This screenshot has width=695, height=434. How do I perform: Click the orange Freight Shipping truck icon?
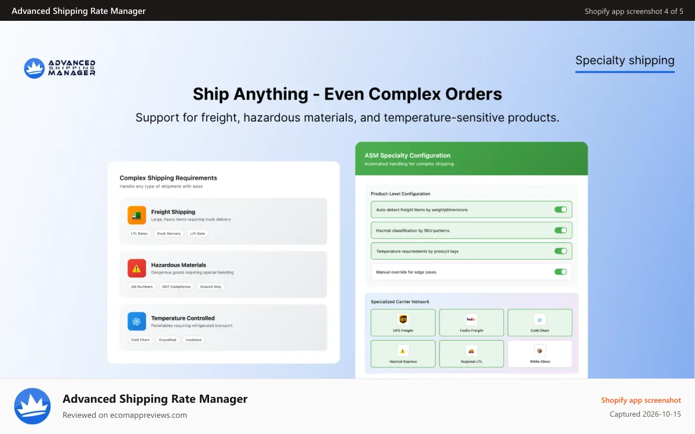[x=137, y=215]
